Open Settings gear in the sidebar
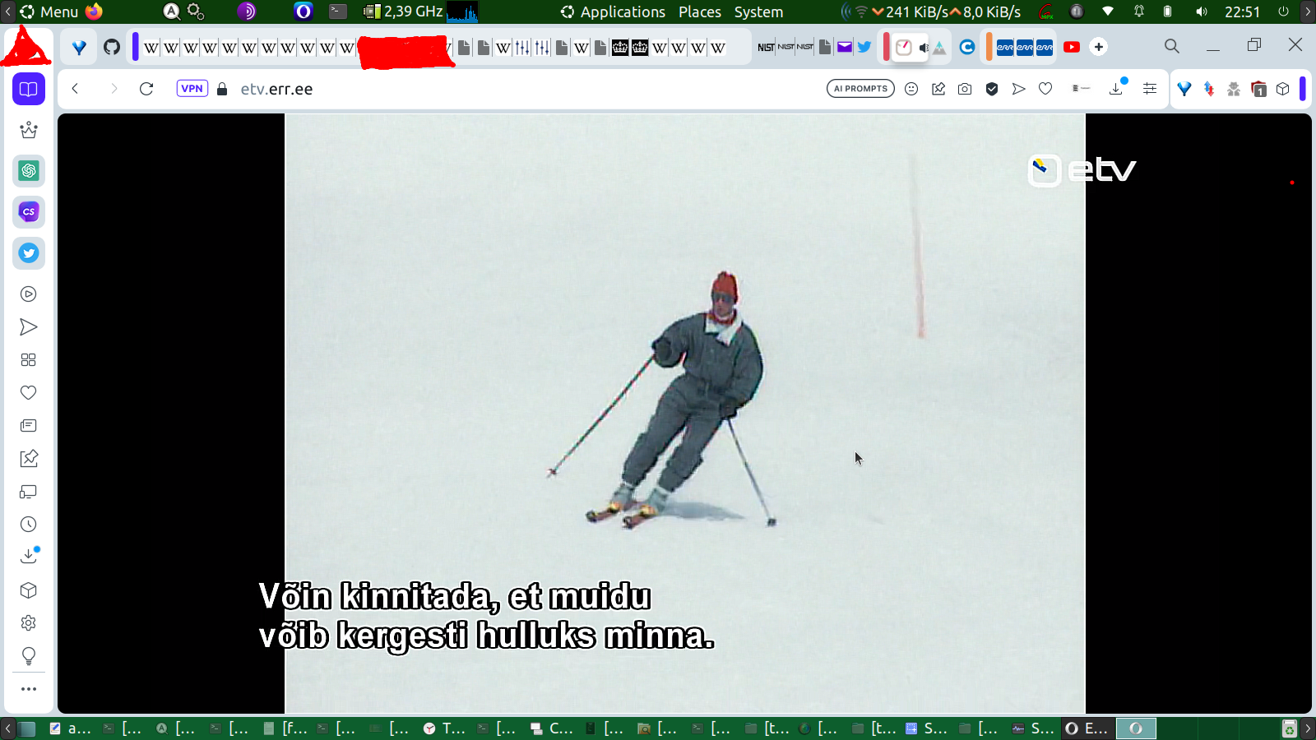 point(29,623)
